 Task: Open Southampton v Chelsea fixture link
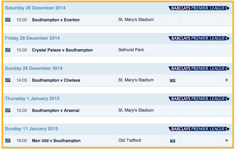[56, 80]
